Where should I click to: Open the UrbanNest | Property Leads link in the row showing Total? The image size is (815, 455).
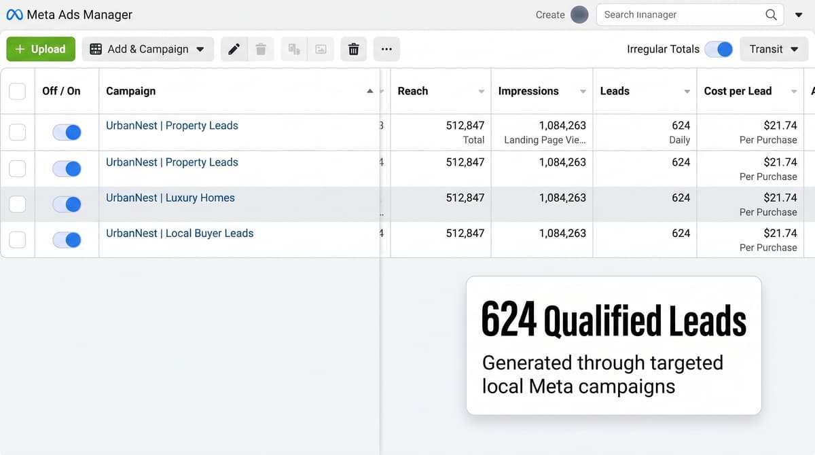click(172, 126)
